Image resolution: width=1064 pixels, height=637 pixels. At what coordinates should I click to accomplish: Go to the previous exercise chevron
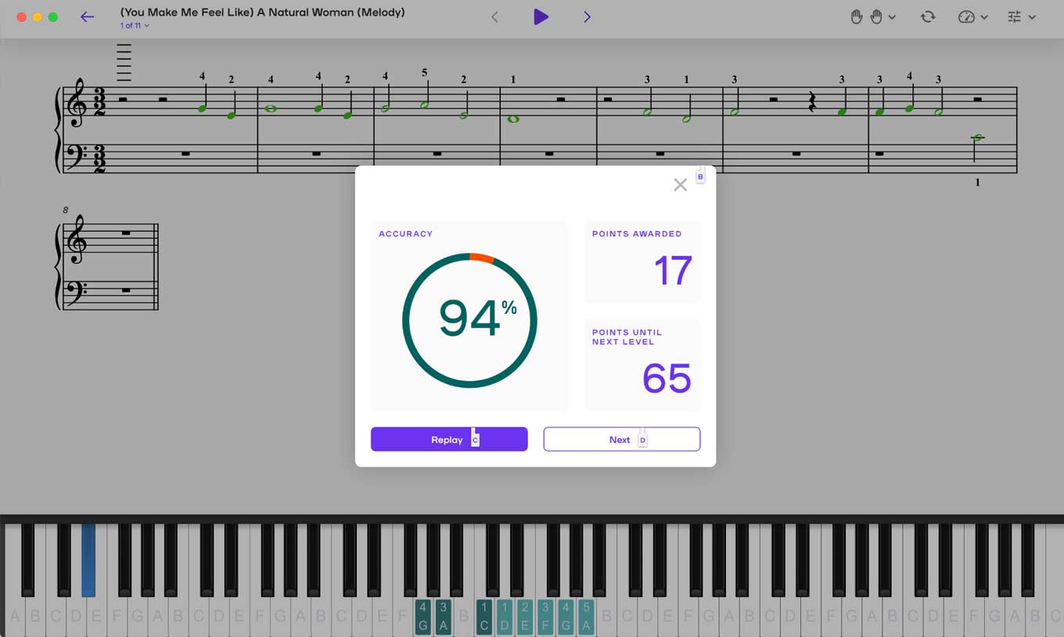494,16
